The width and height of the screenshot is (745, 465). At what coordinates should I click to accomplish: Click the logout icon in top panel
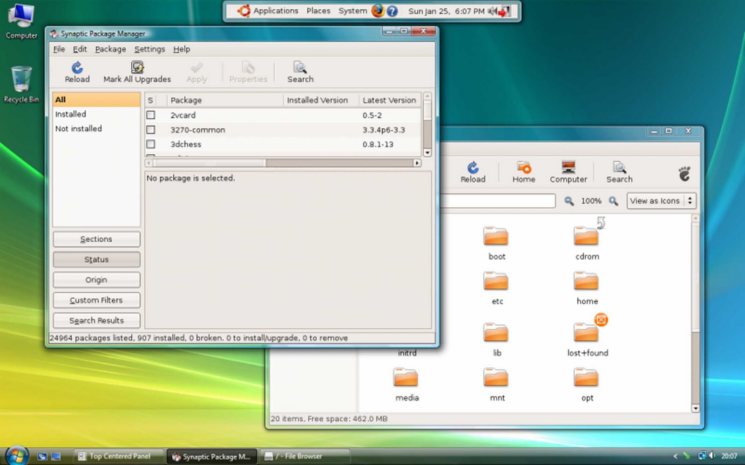coord(505,11)
